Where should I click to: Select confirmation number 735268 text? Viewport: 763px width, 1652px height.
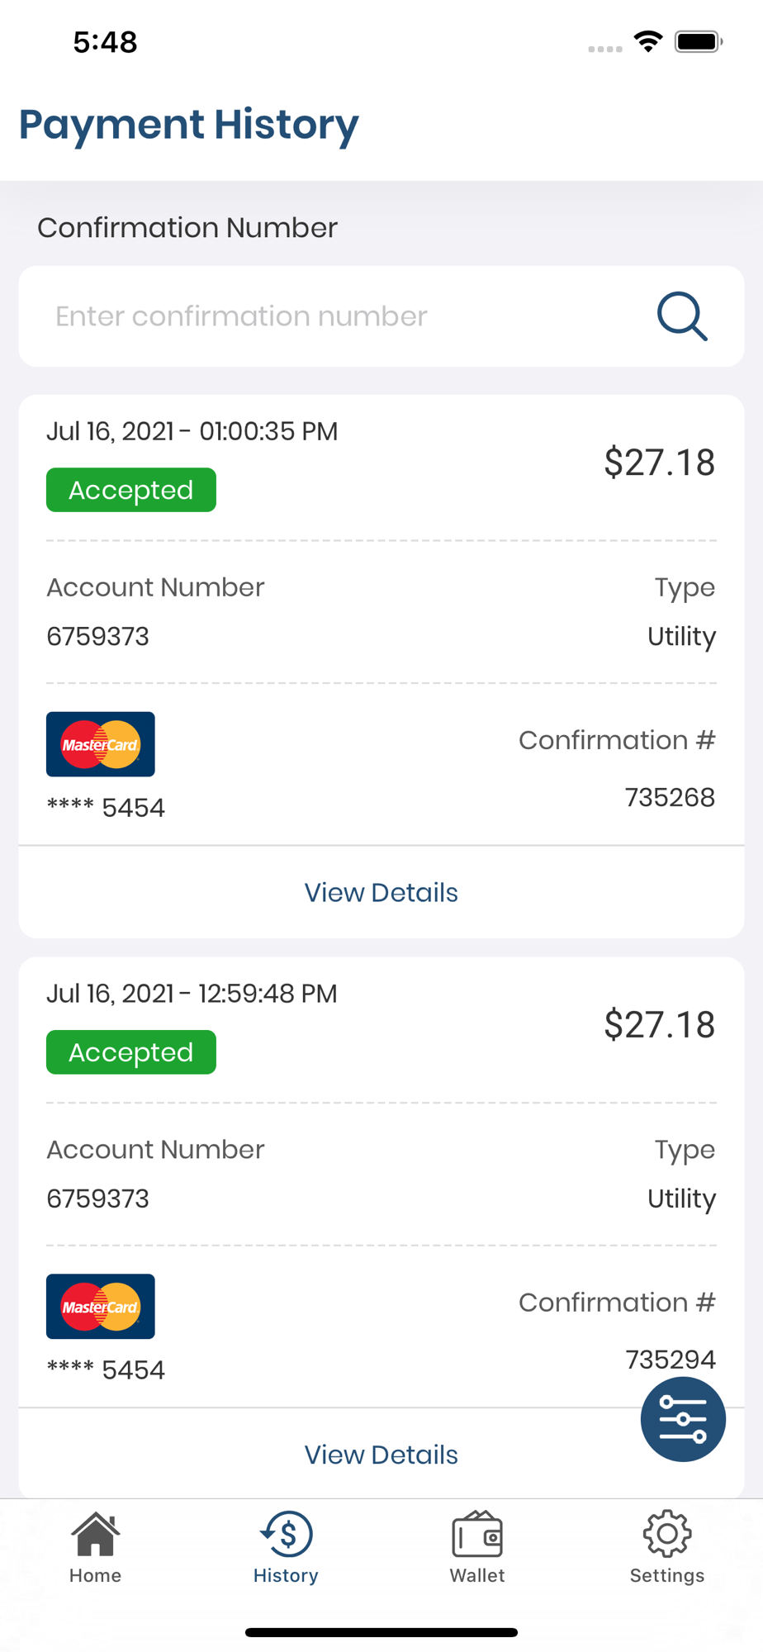(x=670, y=798)
